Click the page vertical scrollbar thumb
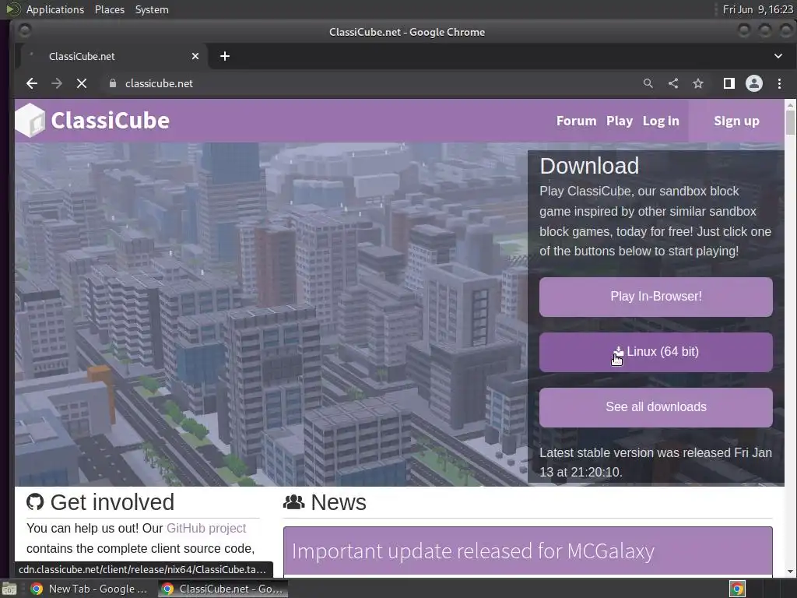 [790, 122]
